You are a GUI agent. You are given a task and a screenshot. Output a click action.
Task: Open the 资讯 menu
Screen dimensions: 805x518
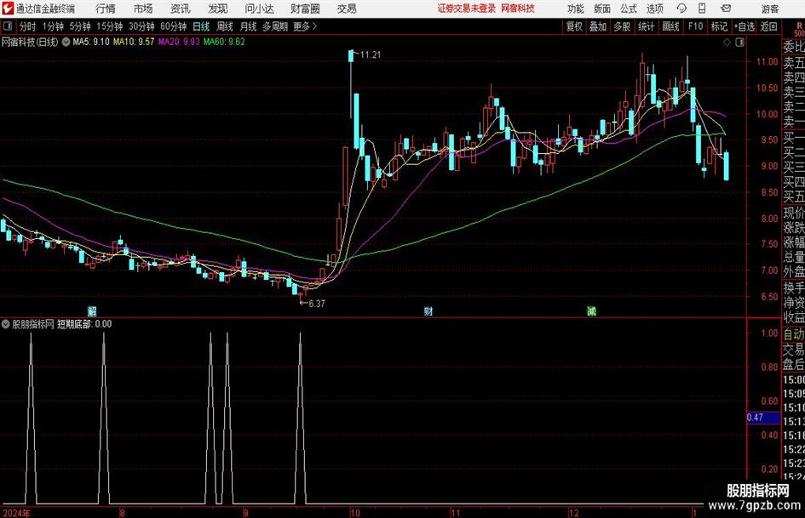coord(181,9)
